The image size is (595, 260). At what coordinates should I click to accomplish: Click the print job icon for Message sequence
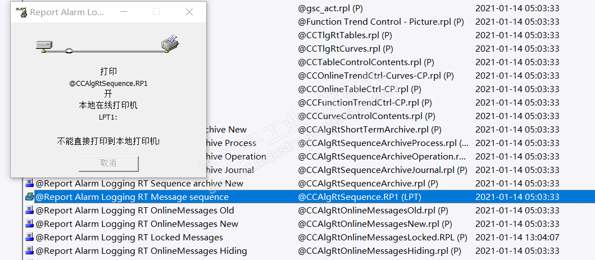(x=29, y=197)
